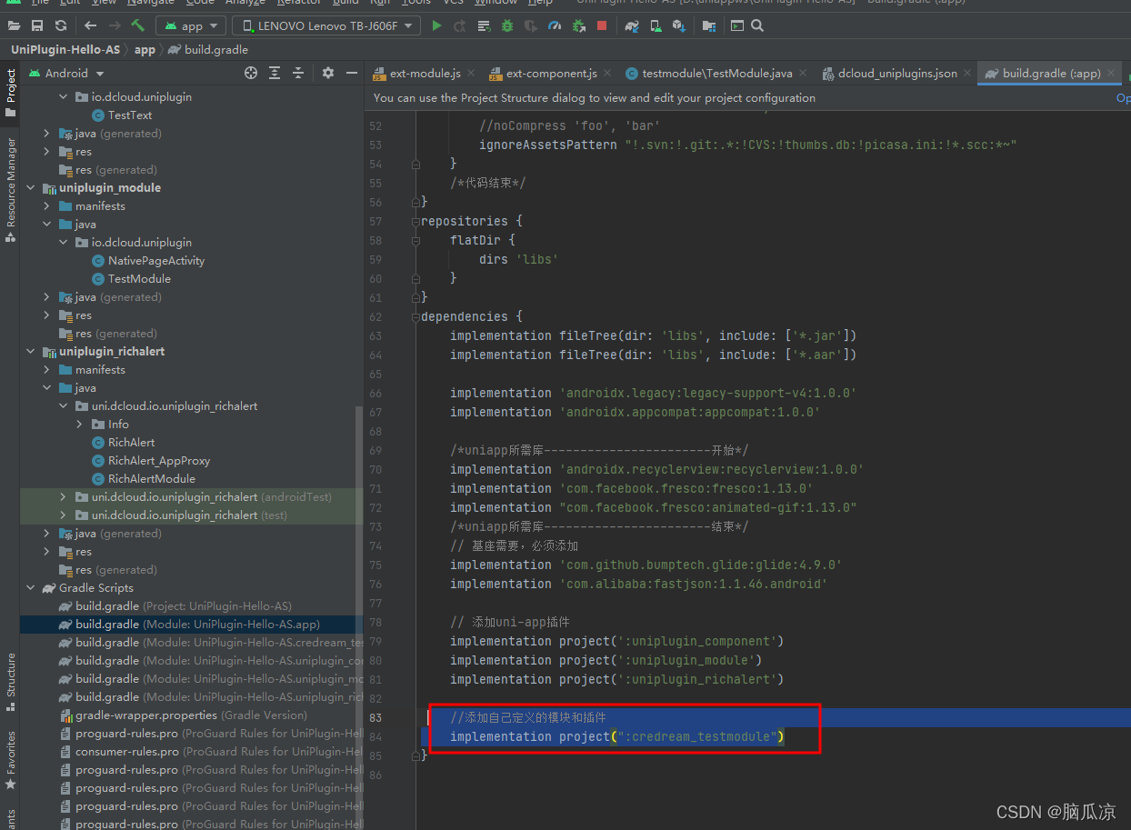
Task: Click the Save All toolbar icon
Action: pos(37,25)
